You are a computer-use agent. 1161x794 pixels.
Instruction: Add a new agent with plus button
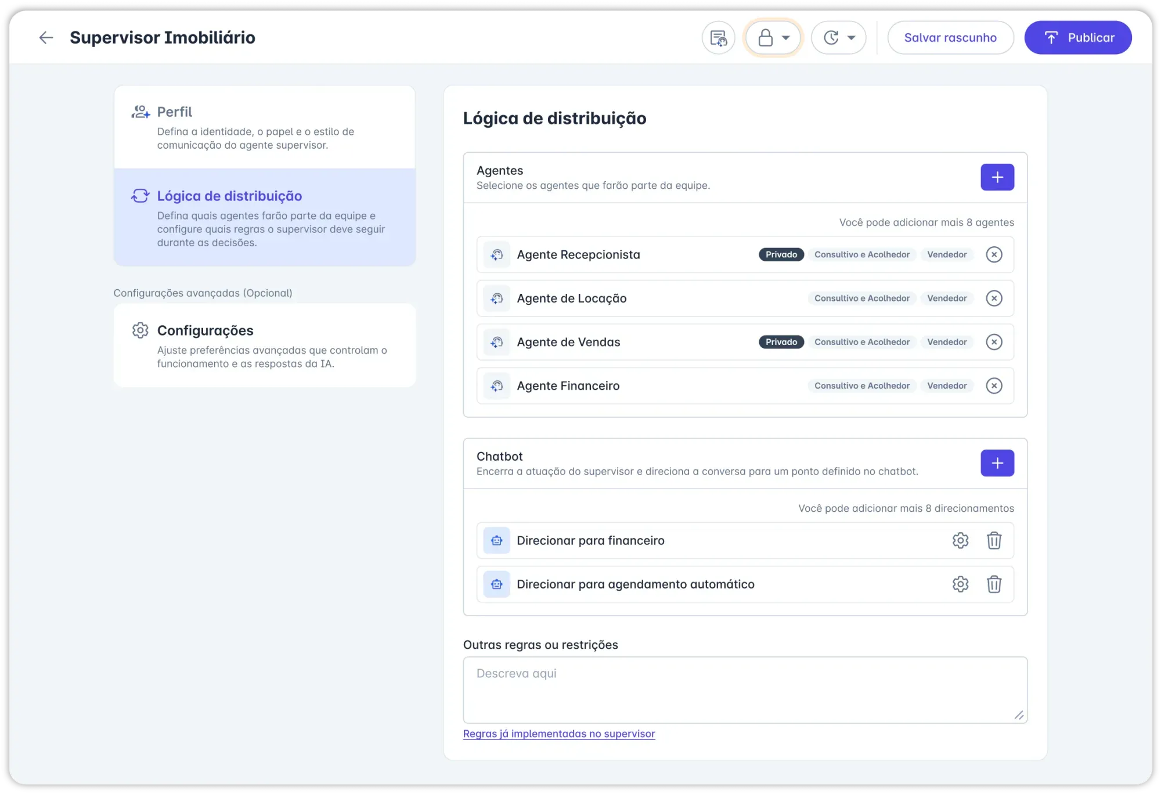pyautogui.click(x=997, y=177)
